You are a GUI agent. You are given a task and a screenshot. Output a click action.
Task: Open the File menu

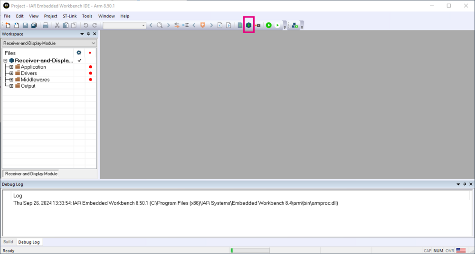[x=7, y=16]
